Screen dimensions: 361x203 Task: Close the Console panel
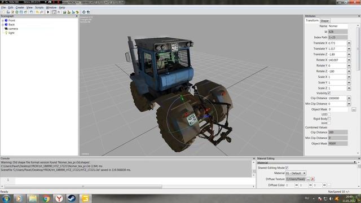tap(254, 158)
